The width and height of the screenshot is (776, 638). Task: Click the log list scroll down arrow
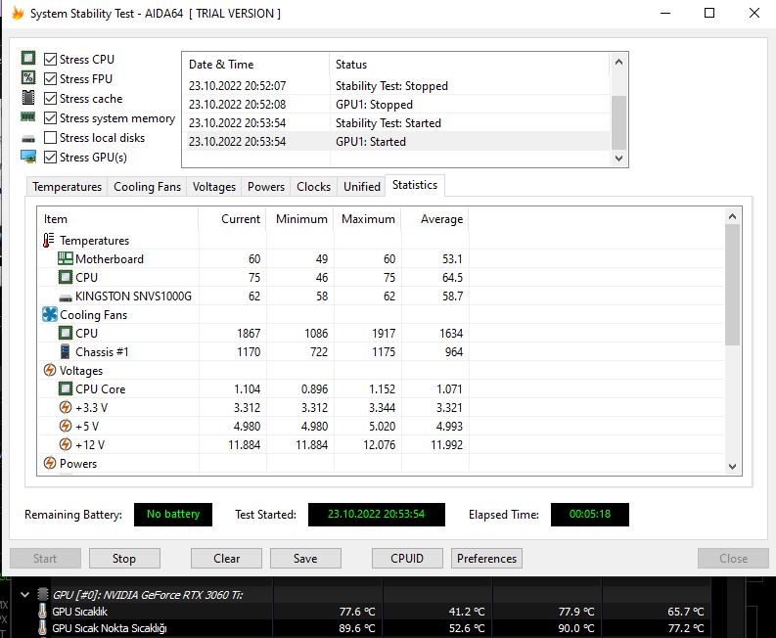click(x=618, y=159)
